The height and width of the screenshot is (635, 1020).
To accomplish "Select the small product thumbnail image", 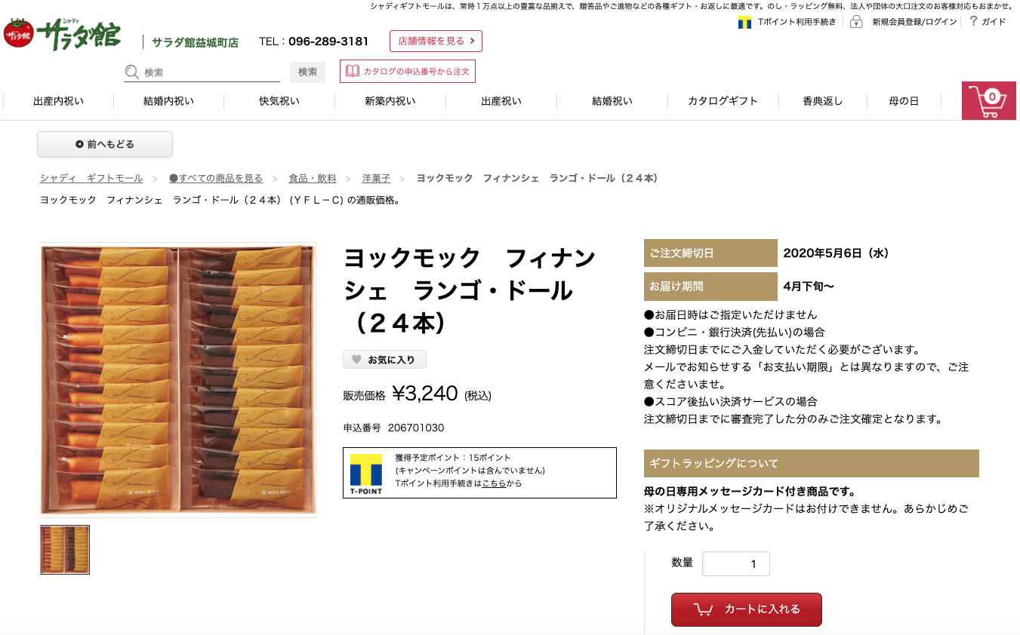I will (65, 550).
